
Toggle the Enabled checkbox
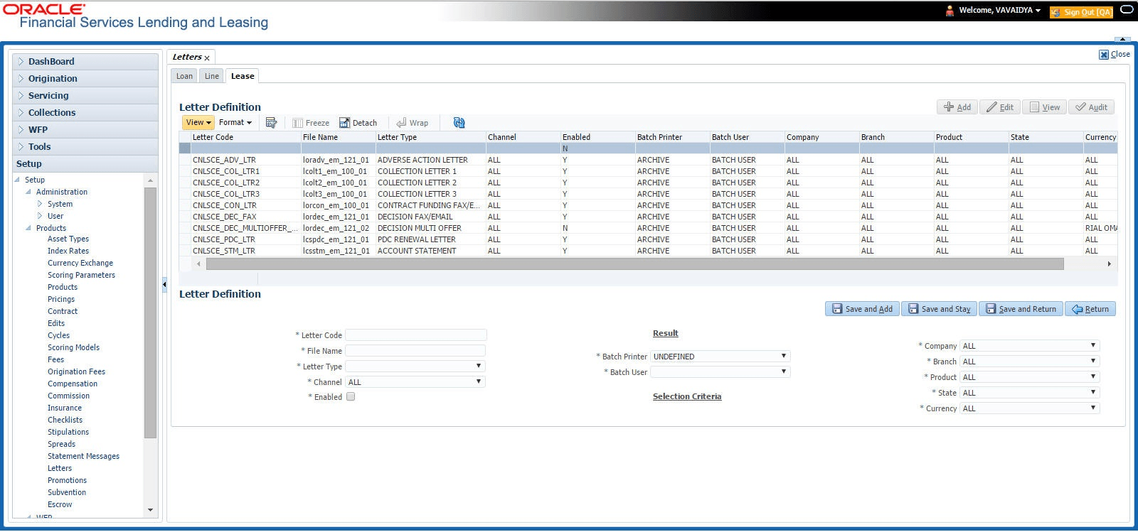(x=351, y=397)
